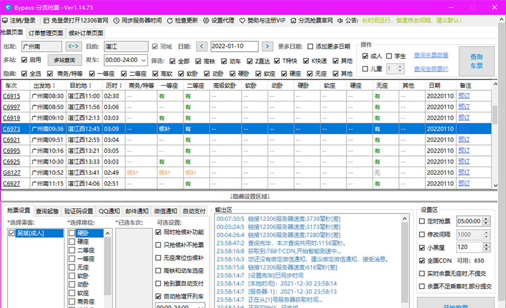Click the sync server time clock icon

[116, 21]
